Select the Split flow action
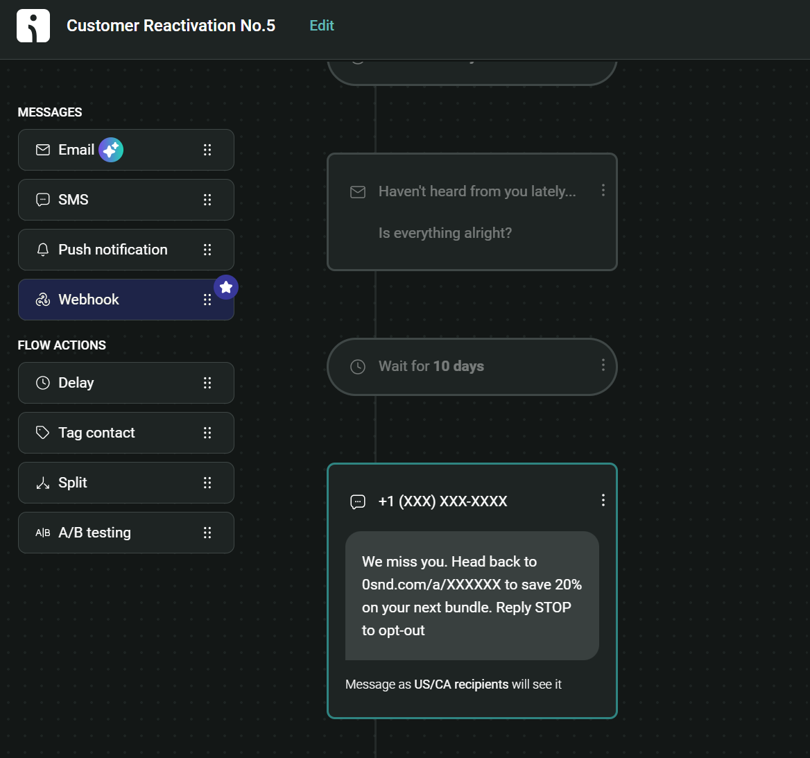 point(126,483)
